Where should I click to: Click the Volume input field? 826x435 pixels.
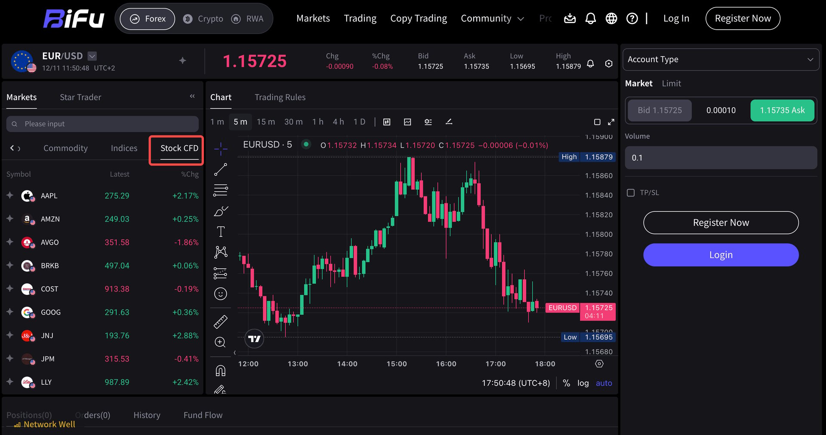(x=721, y=158)
